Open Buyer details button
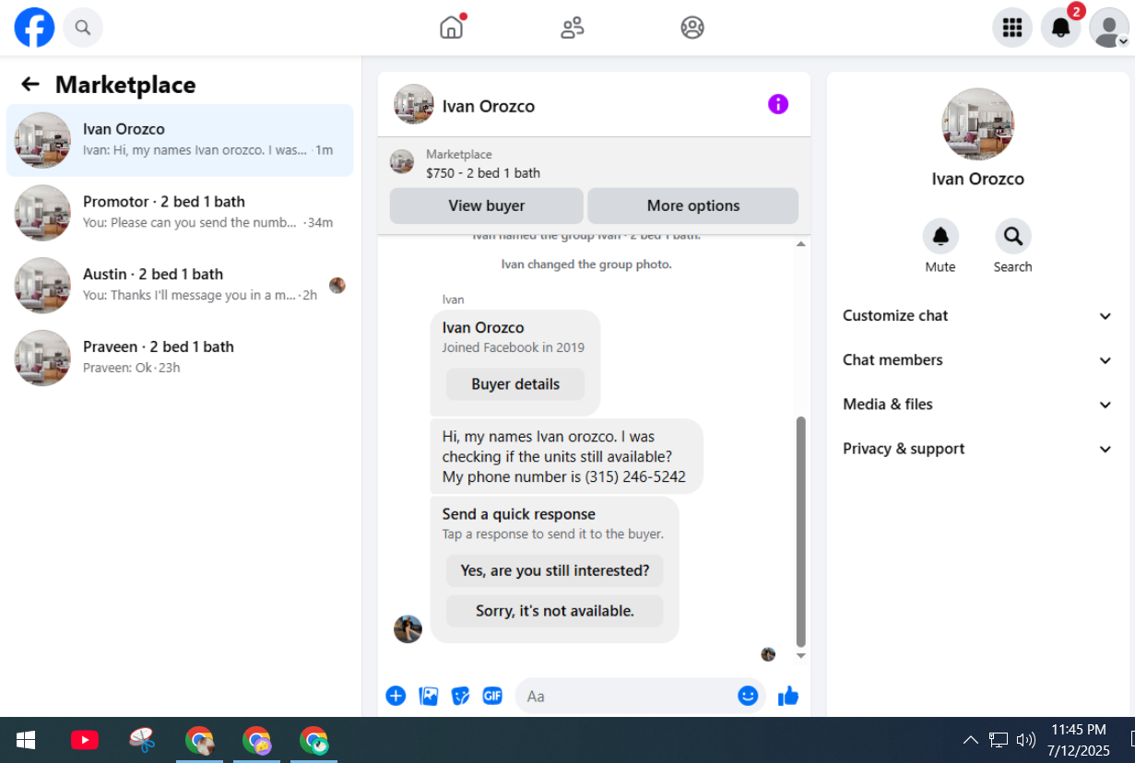Viewport: 1135px width, 763px height. pyautogui.click(x=515, y=384)
